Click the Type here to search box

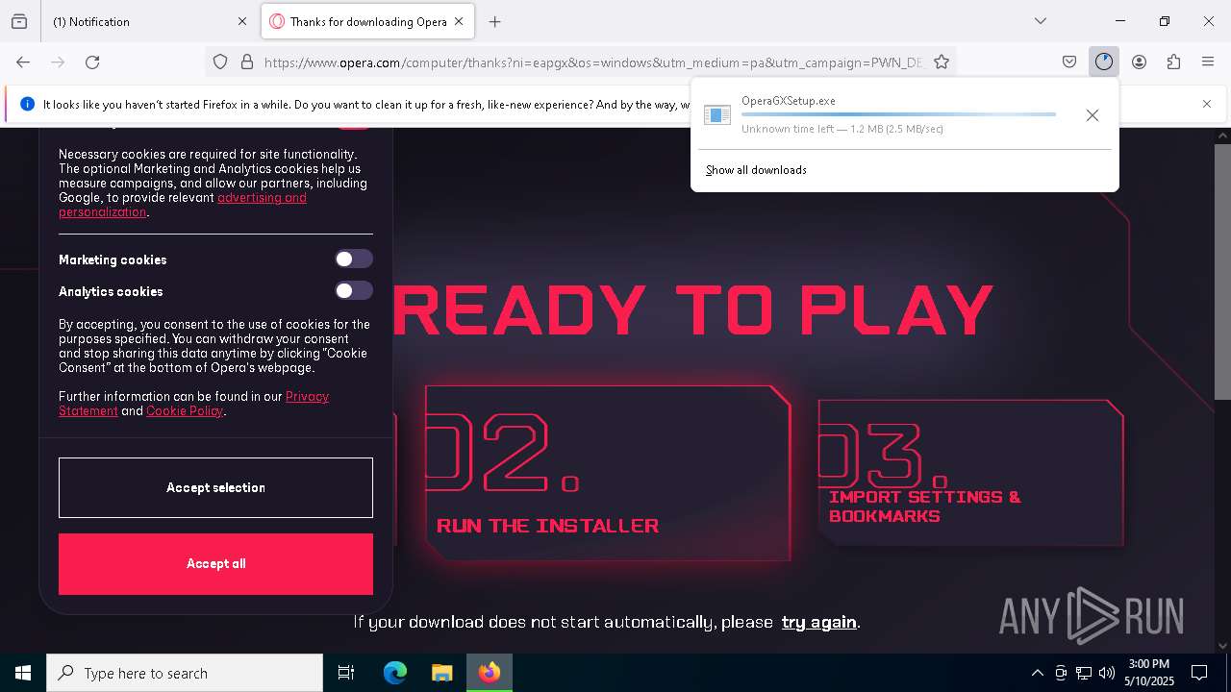[x=185, y=673]
